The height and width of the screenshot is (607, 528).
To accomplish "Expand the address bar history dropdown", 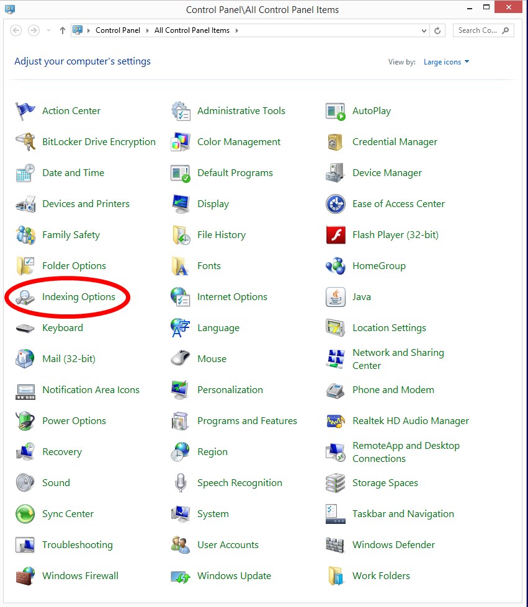I will 424,30.
